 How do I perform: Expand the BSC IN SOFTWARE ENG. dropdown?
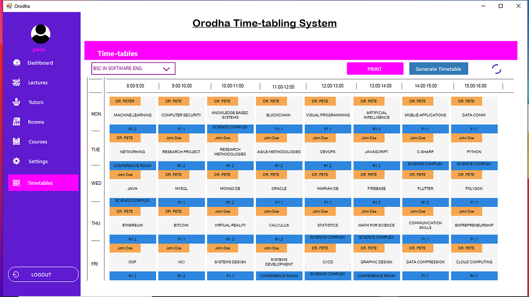tap(166, 69)
